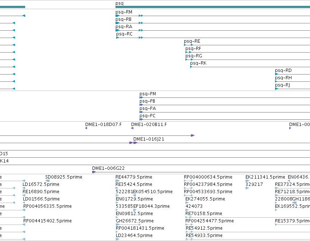
Task: Click the 329217 feature label
Action: coord(254,184)
